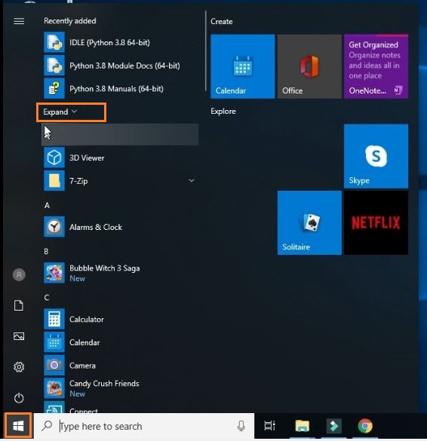Open the Solitaire tile
Screen dimensions: 427x441
(309, 222)
